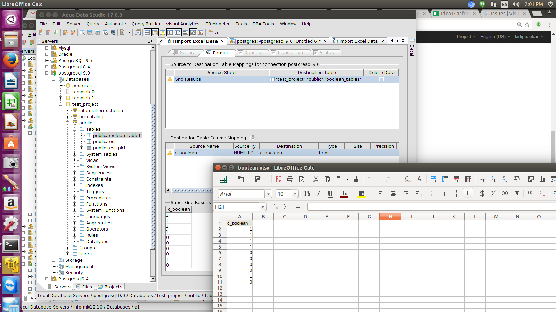Open kirtipbankar user menu
Image resolution: width=556 pixels, height=312 pixels.
(x=529, y=36)
